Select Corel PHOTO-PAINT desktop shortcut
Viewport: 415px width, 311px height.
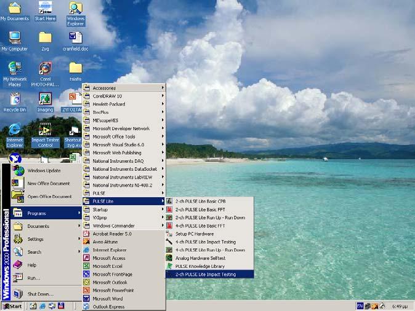(x=45, y=74)
